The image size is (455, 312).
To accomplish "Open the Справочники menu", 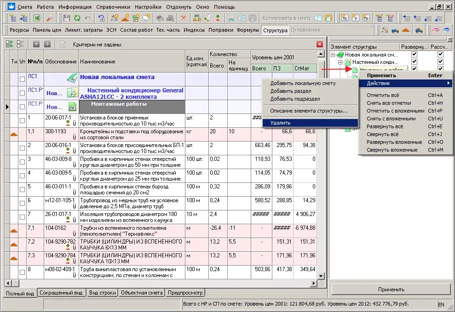I will [113, 7].
